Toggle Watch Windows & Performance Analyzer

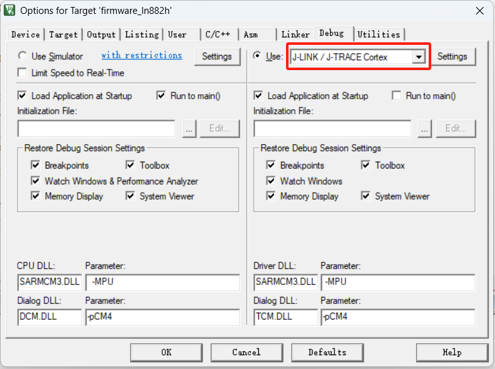[35, 181]
